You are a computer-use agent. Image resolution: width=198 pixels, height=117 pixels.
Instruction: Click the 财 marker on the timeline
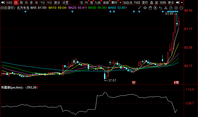pos(134,83)
